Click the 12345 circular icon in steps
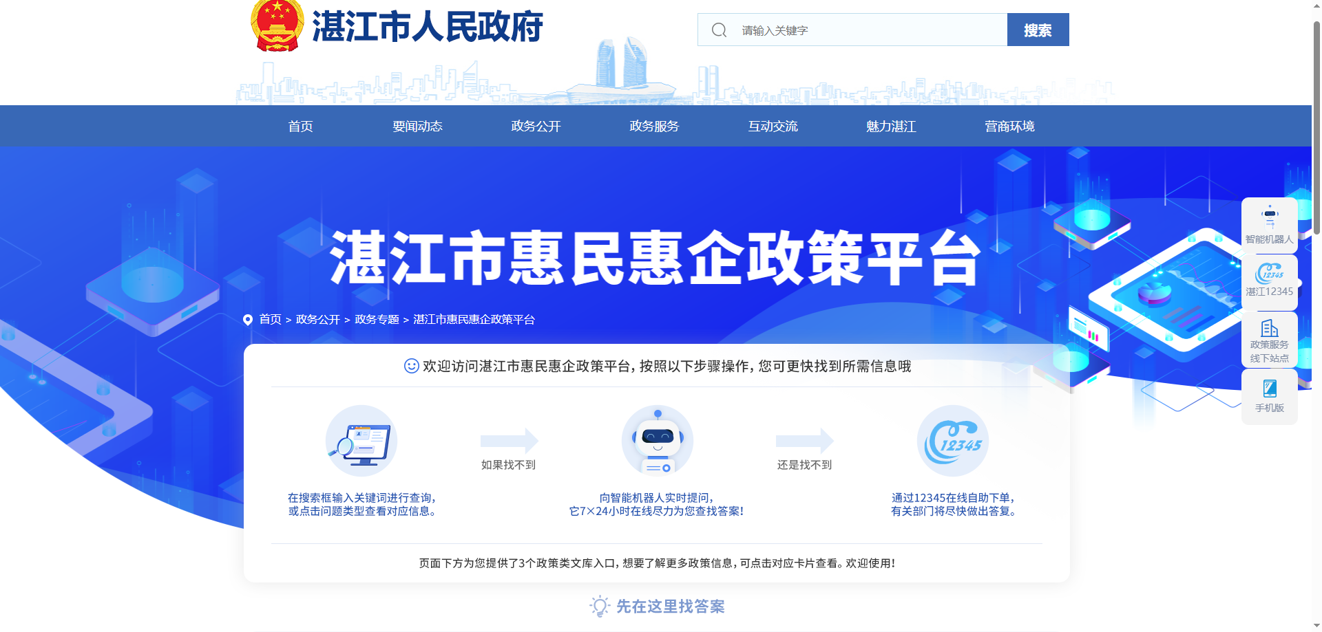The height and width of the screenshot is (632, 1322). [x=952, y=441]
